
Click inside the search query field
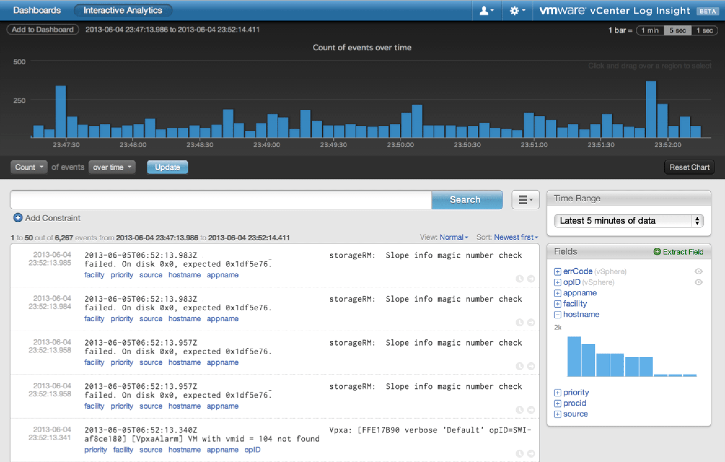coord(221,200)
